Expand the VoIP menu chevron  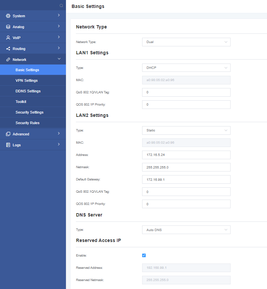(x=59, y=37)
